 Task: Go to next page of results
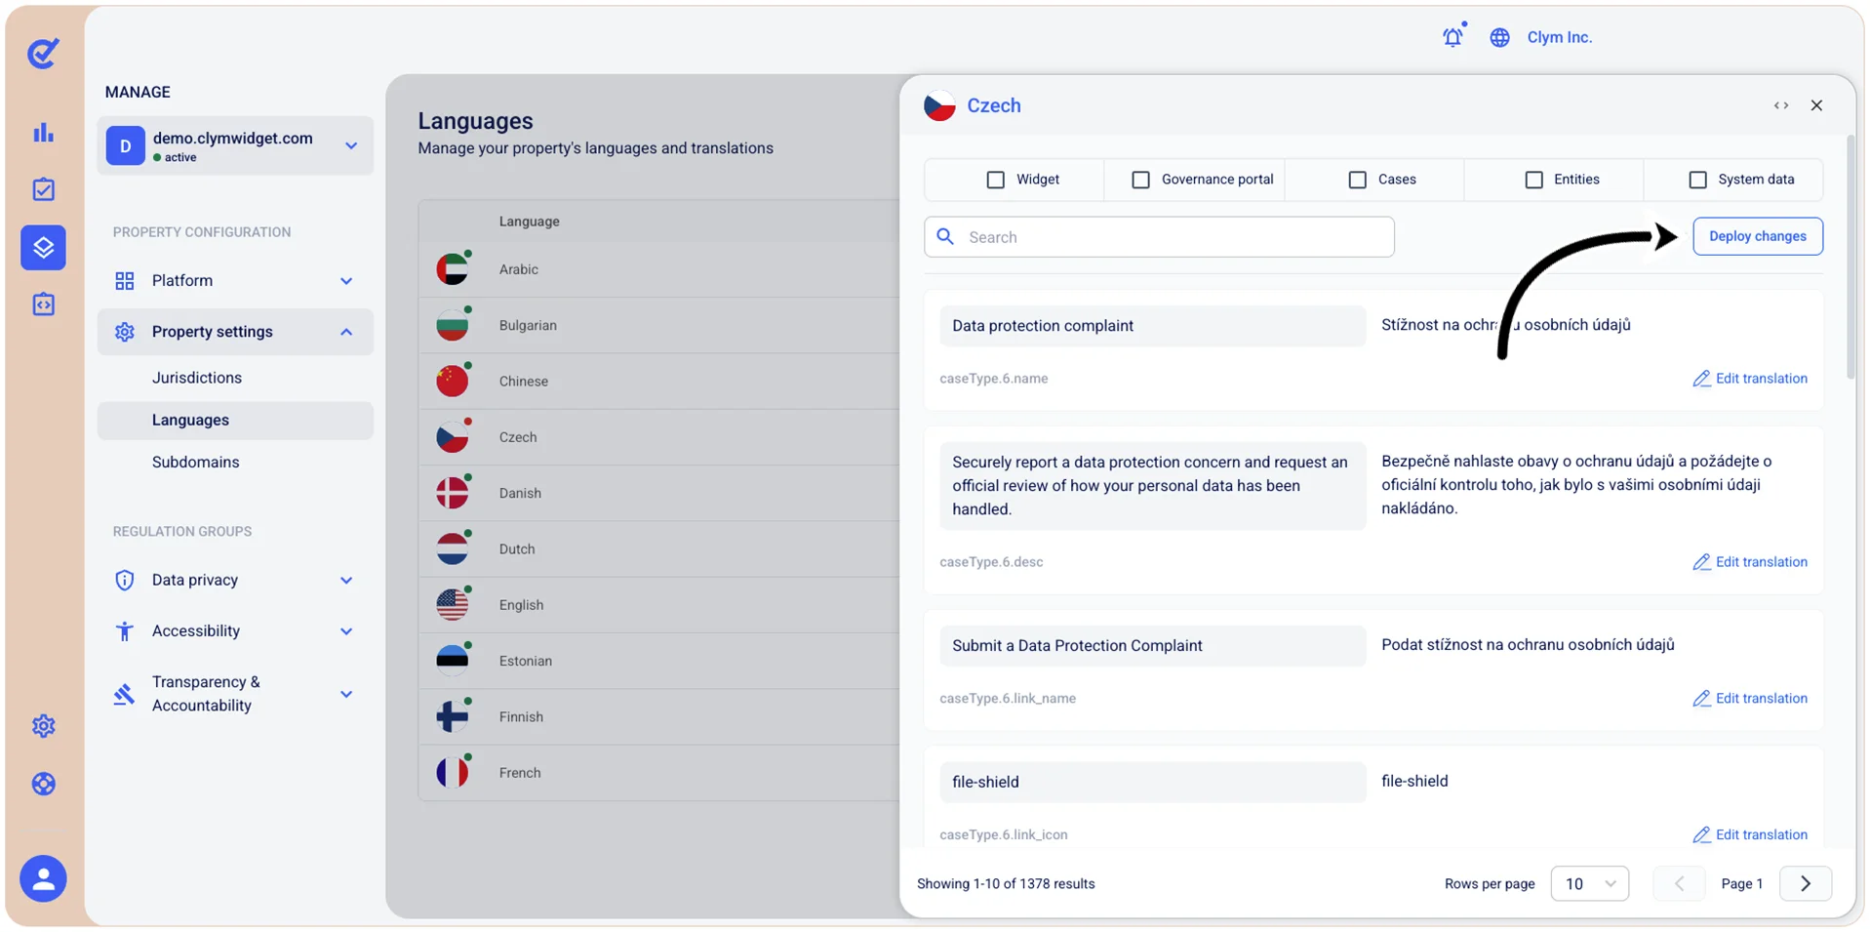[1806, 883]
